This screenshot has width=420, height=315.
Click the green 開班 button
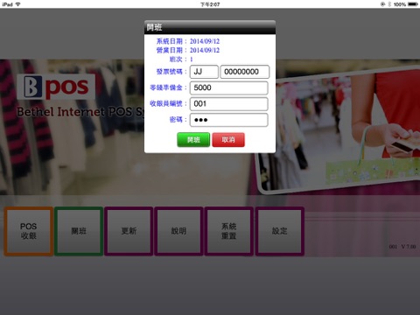[193, 140]
